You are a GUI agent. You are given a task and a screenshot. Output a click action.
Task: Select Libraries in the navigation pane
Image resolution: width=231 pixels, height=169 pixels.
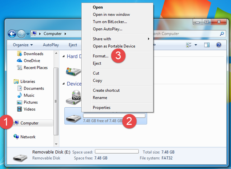click(24, 82)
